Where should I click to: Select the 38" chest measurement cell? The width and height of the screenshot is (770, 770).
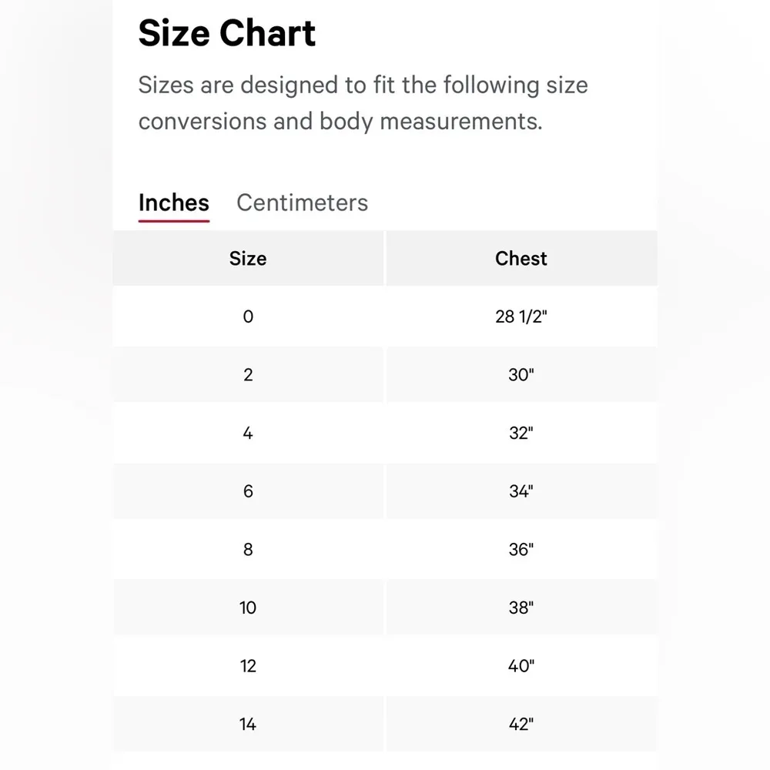click(521, 608)
